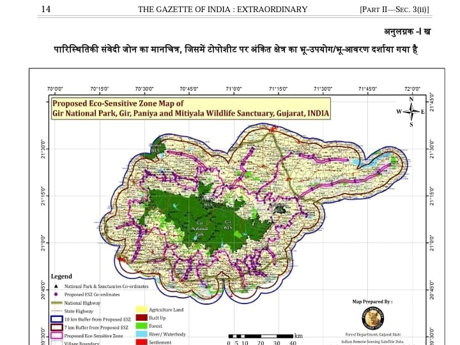Click the north arrow compass rose

pos(411,111)
